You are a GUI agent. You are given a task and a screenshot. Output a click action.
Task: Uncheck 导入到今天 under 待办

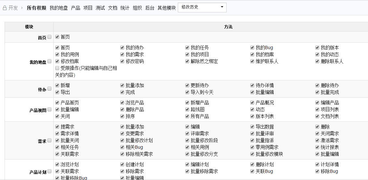(187, 92)
